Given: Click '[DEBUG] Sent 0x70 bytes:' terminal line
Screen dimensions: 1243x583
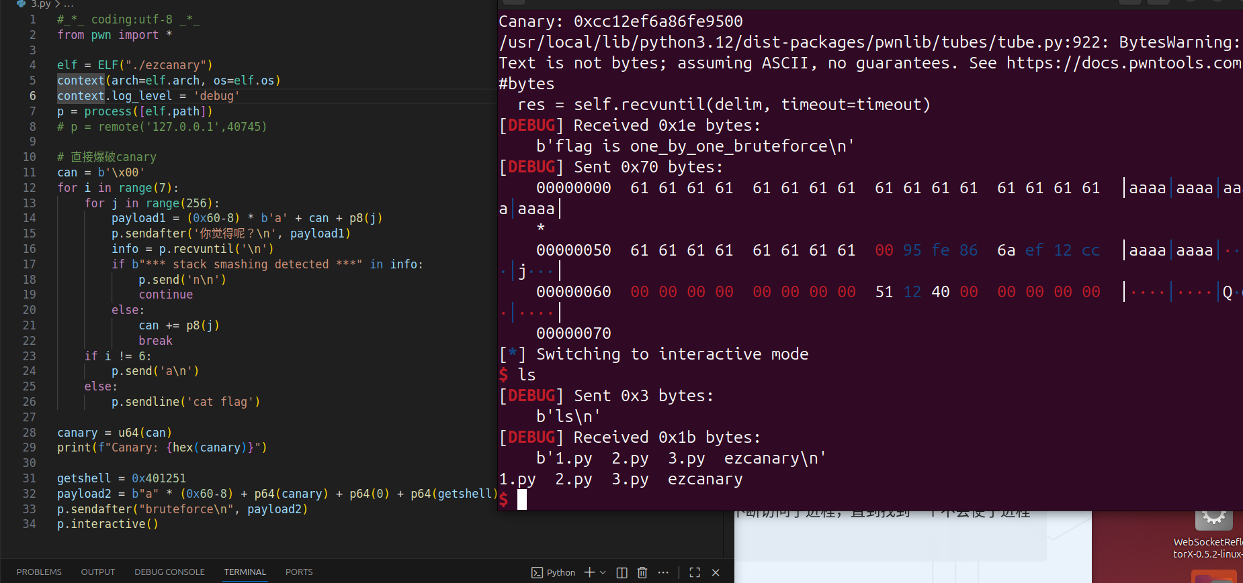Looking at the screenshot, I should coord(611,167).
